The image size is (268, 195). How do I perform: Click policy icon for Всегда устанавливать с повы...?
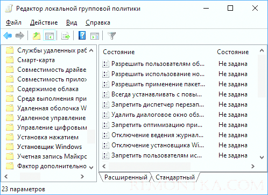[x=105, y=94]
